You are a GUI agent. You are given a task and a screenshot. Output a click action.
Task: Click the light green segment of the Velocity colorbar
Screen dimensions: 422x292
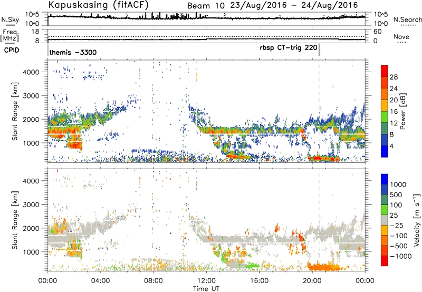[x=385, y=210]
